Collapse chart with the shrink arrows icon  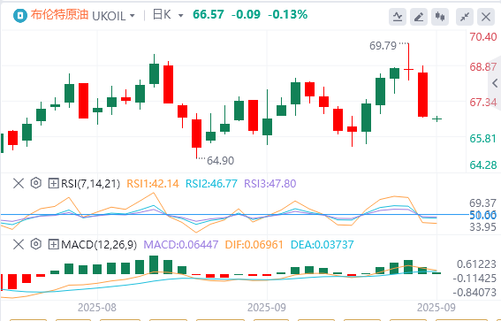point(465,17)
